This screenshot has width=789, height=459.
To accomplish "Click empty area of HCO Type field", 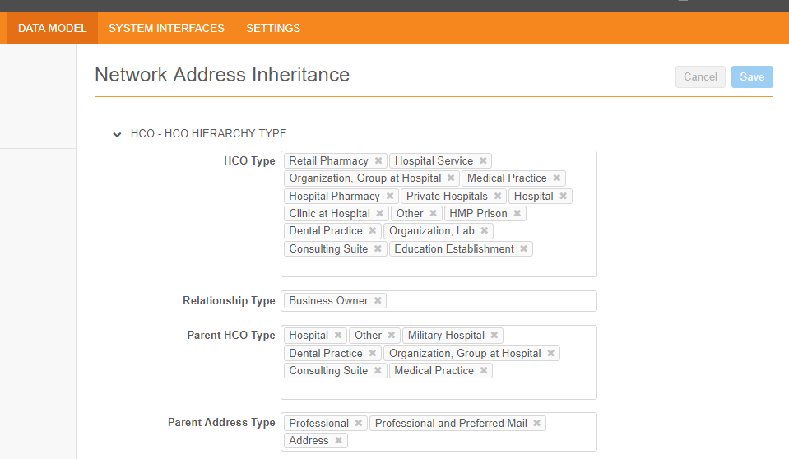I will pyautogui.click(x=439, y=266).
